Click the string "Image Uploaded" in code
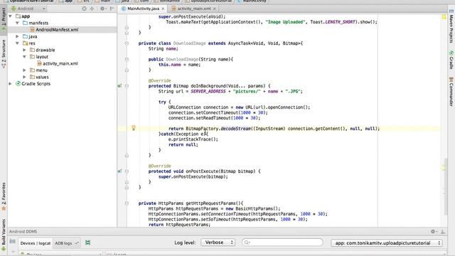Screen dimensions: 455x256 point(285,22)
